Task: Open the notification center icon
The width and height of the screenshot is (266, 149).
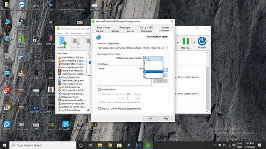Action: [x=259, y=145]
